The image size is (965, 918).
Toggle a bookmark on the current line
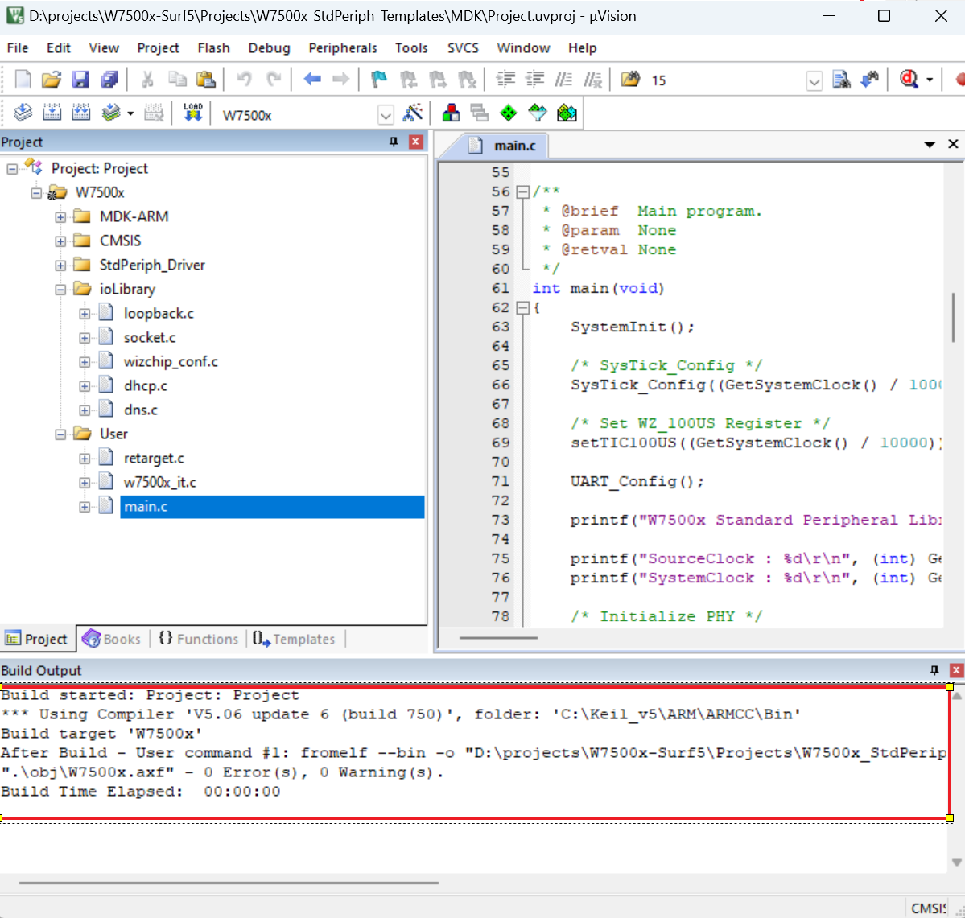click(x=378, y=80)
